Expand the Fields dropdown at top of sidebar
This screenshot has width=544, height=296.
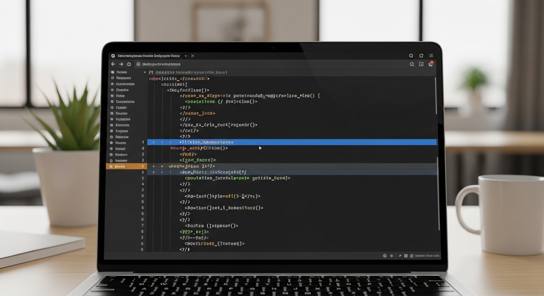coord(145,72)
